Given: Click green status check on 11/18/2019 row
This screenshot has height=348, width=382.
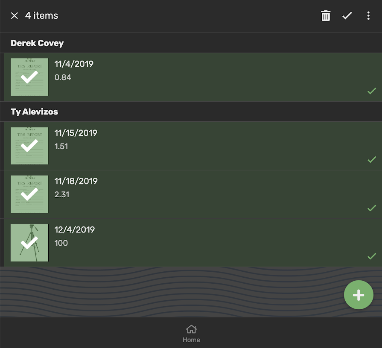Looking at the screenshot, I should tap(372, 208).
